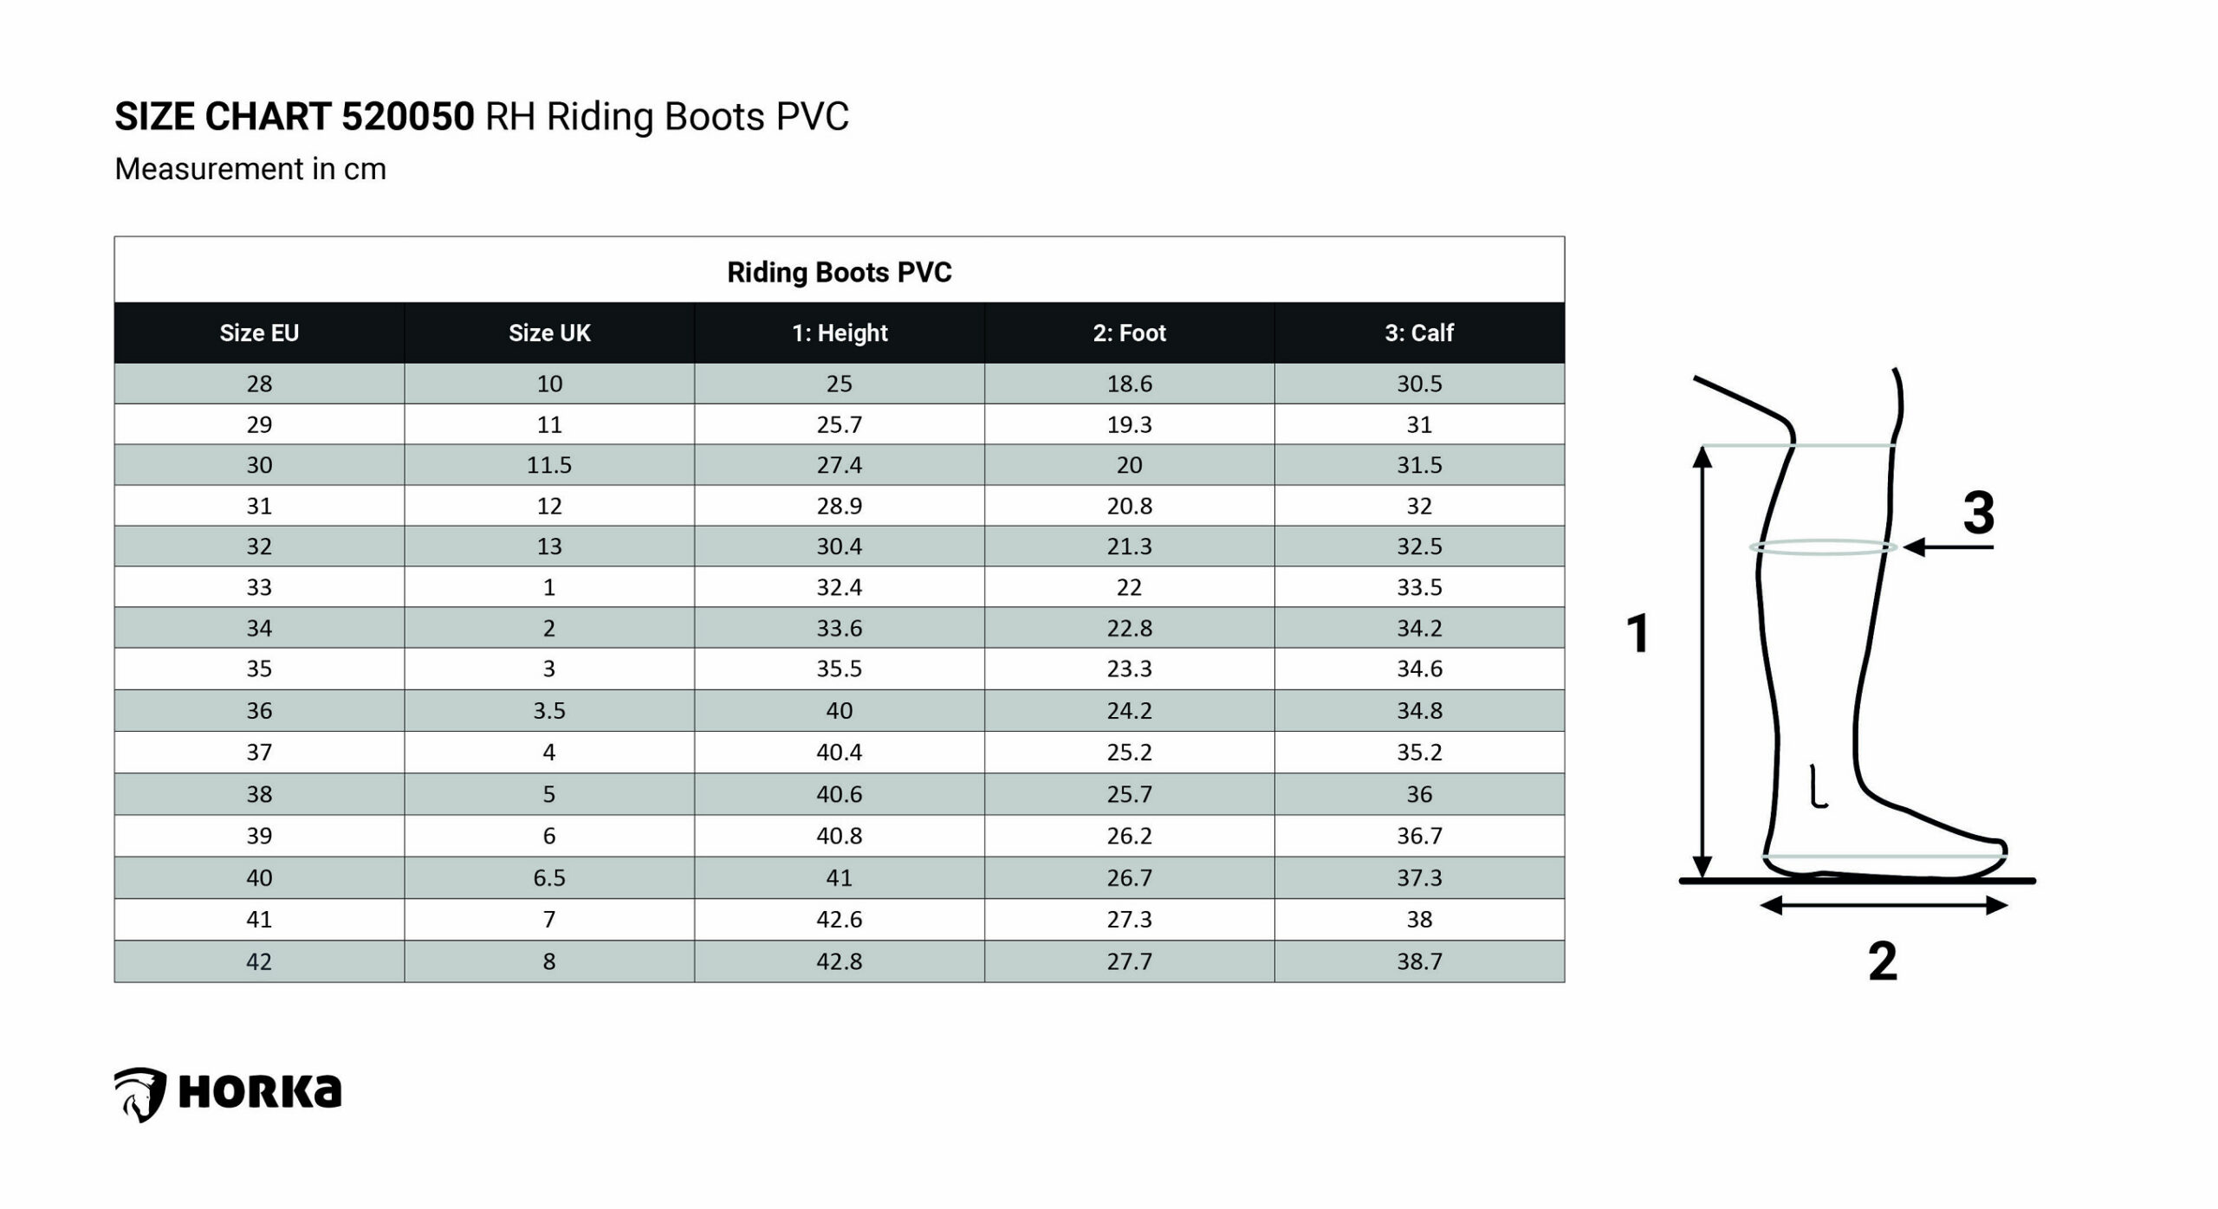Click the large number 1 height label
This screenshot has height=1209, width=2218.
pyautogui.click(x=1638, y=633)
